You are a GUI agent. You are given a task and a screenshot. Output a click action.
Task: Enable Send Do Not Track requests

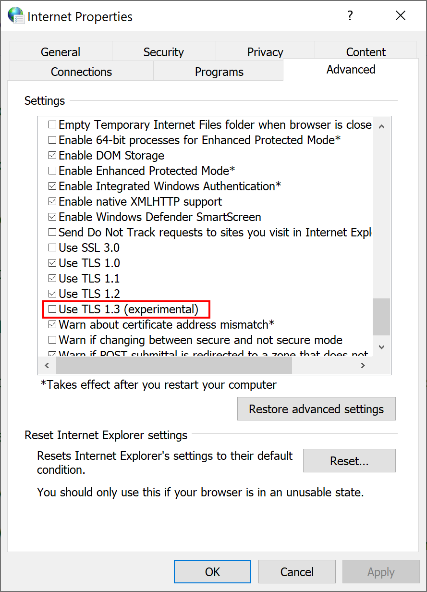[x=52, y=232]
